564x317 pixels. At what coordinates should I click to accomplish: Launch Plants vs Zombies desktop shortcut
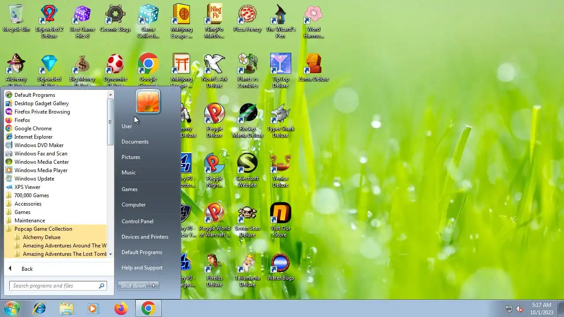[248, 70]
